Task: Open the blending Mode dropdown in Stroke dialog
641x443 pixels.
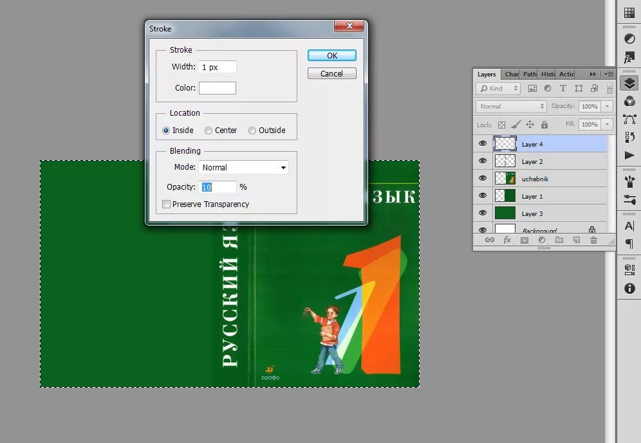Action: pyautogui.click(x=244, y=167)
